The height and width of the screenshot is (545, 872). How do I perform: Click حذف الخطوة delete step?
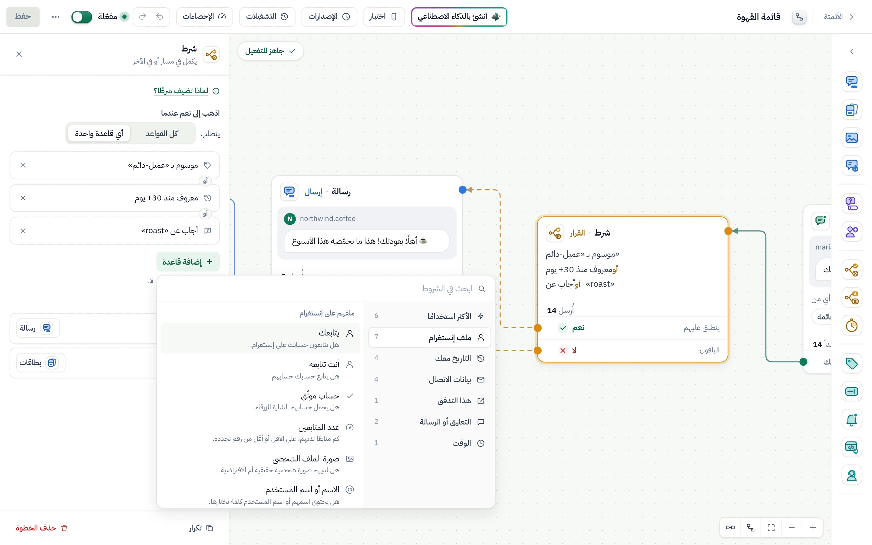pyautogui.click(x=42, y=528)
